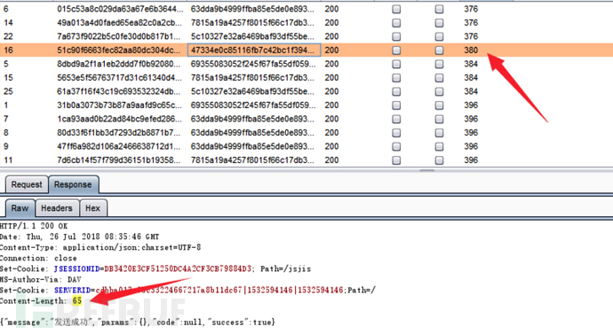Click the Date header line in response
The image size is (613, 334).
pyautogui.click(x=79, y=237)
